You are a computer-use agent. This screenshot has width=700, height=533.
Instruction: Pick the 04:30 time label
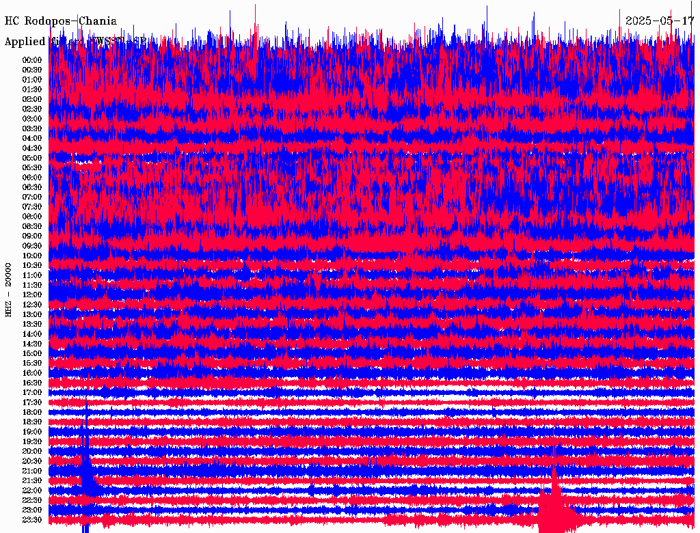[x=32, y=148]
